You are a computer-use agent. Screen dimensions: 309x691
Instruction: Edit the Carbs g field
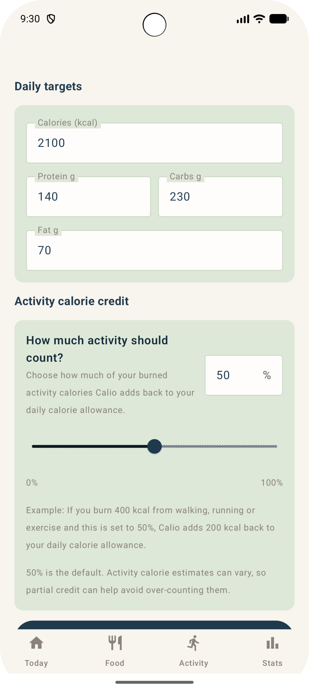[x=220, y=197]
